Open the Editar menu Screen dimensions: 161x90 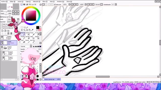[x=13, y=1]
